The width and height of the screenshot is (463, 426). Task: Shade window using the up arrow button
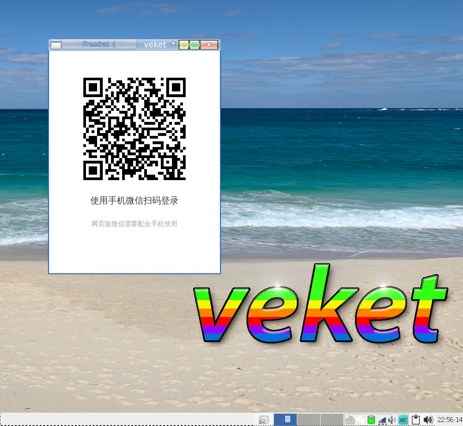click(x=173, y=44)
